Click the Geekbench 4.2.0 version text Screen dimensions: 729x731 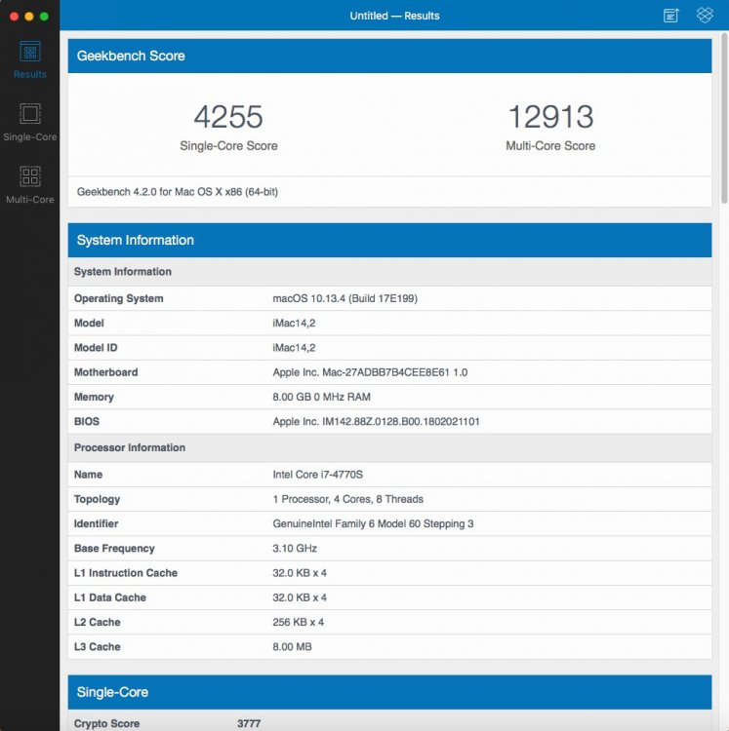tap(178, 192)
